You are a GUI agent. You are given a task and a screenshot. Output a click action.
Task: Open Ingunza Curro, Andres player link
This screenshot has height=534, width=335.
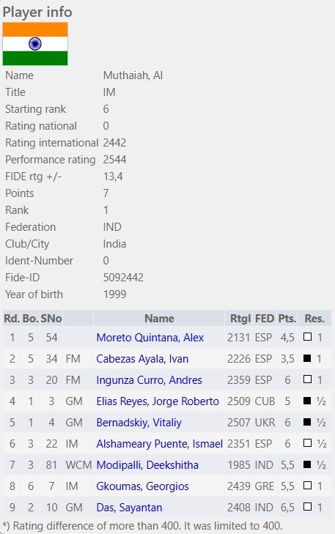(x=150, y=379)
